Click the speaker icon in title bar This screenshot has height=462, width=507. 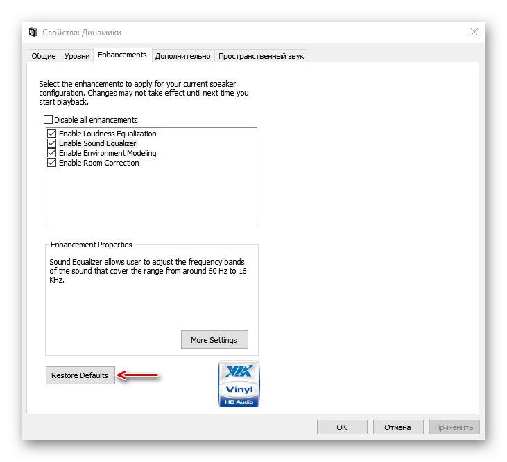pos(33,33)
